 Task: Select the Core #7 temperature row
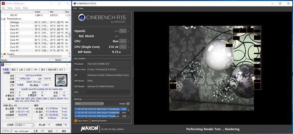[x=34, y=50]
